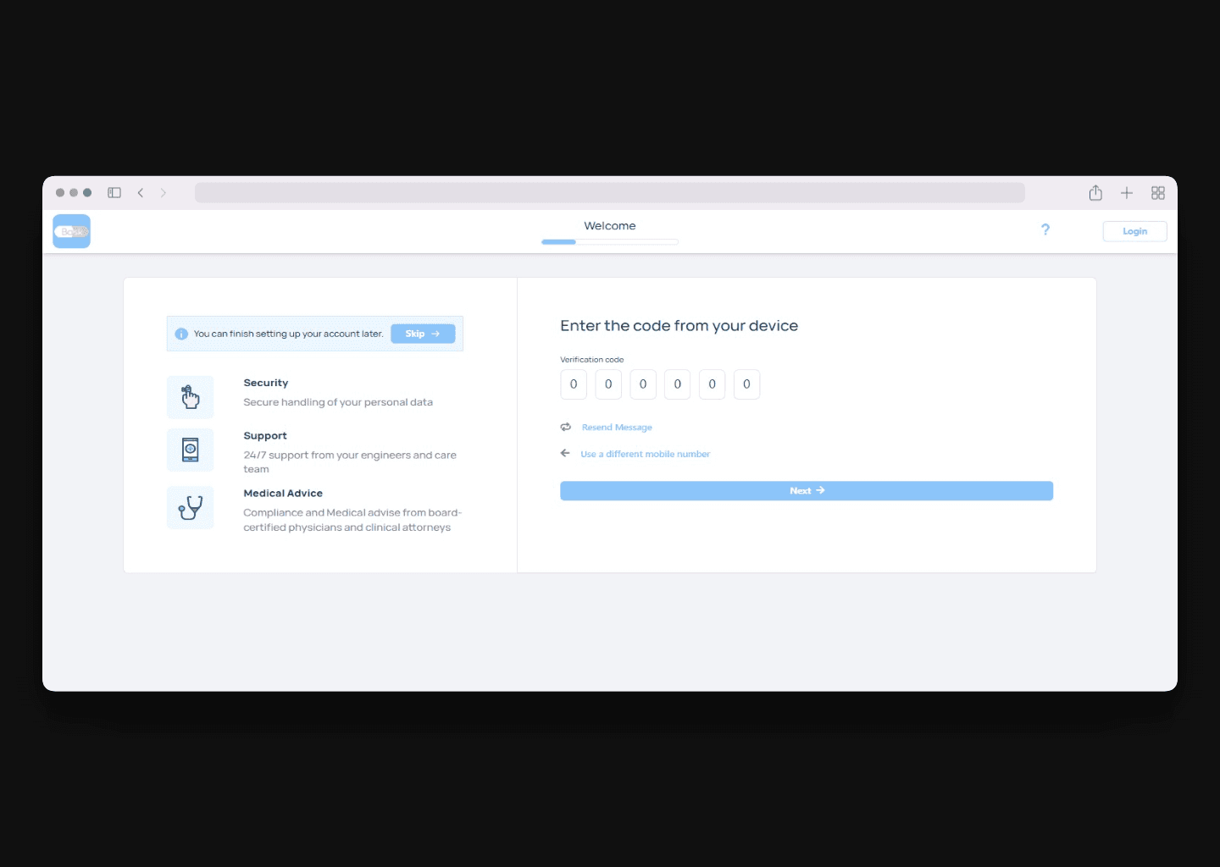Click the Resend Message link

click(617, 428)
